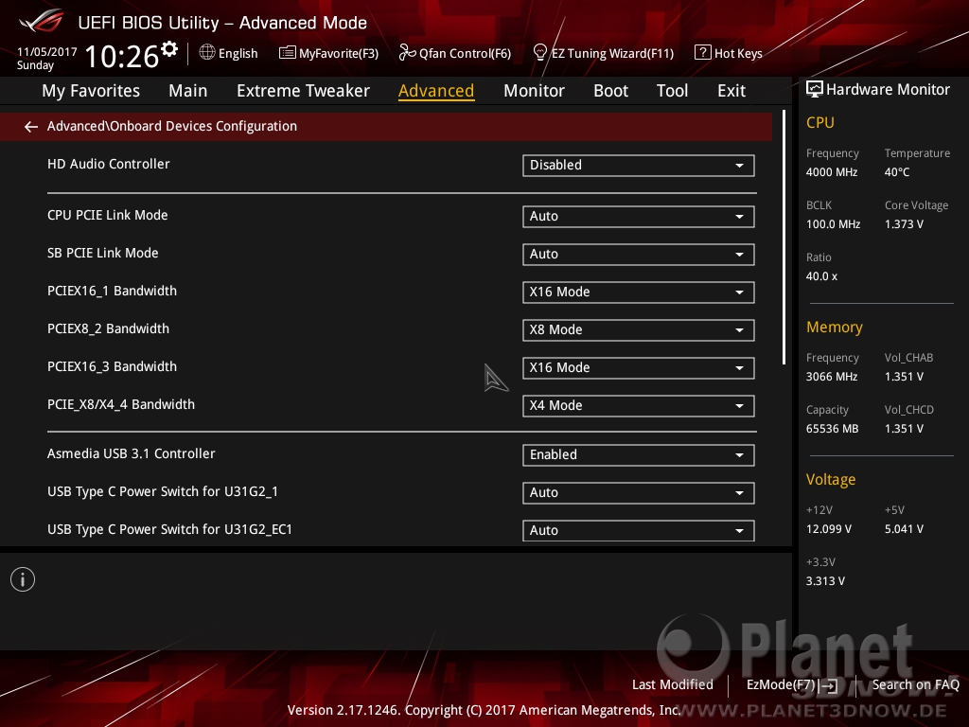
Task: Click the English language button
Action: pos(229,53)
